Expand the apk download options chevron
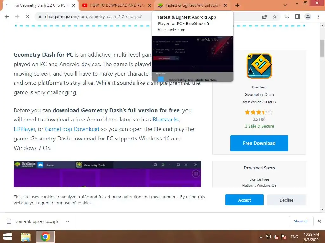The height and width of the screenshot is (243, 325). coord(68,221)
